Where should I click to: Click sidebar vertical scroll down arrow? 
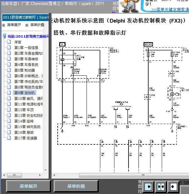(45, 170)
